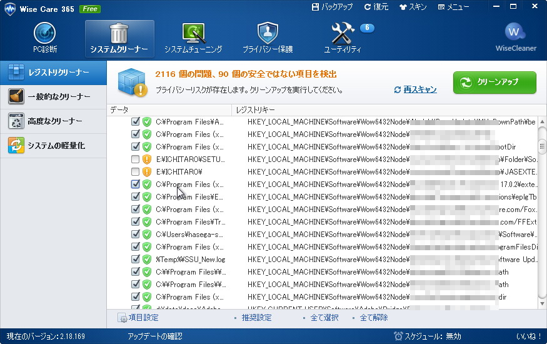
Task: Click the registry key ending ¥JASEXTE
Action: (x=392, y=172)
